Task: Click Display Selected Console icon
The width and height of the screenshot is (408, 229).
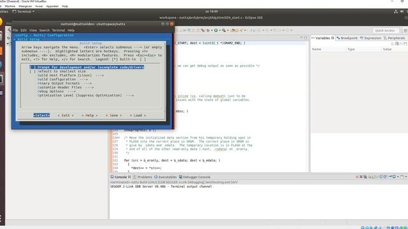Action: tap(394, 177)
